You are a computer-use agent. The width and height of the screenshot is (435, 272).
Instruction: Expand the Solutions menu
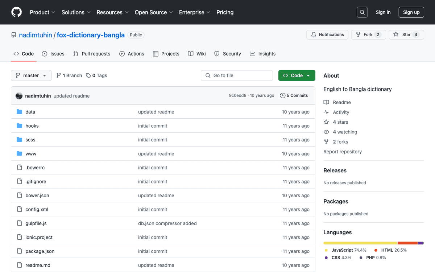(x=76, y=12)
